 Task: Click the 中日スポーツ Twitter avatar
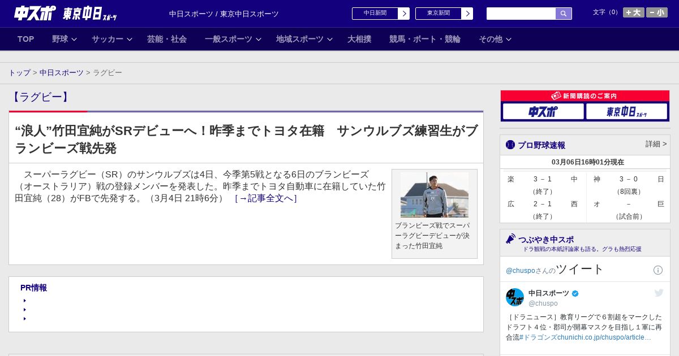point(515,297)
